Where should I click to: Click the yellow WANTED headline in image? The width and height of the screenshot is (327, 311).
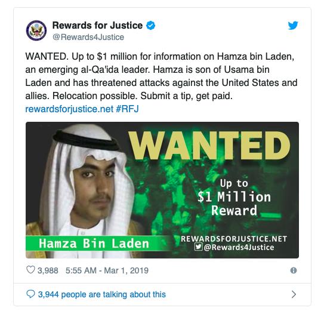209,145
